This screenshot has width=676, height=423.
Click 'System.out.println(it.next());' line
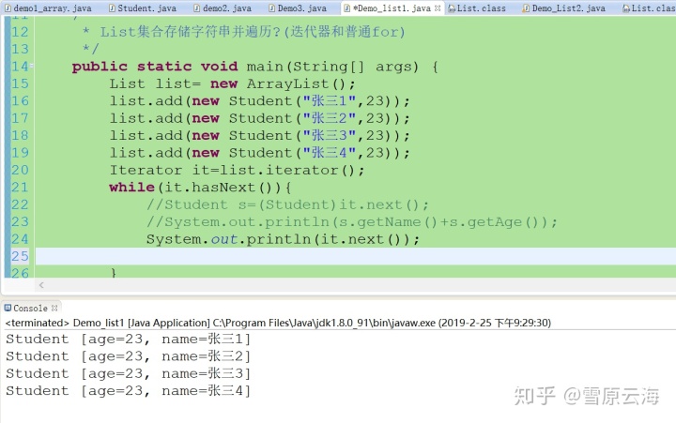[283, 239]
